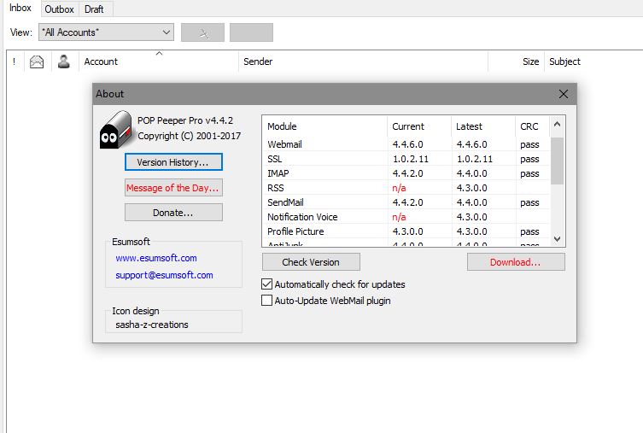Email support@esumsoft.com link

click(x=164, y=275)
